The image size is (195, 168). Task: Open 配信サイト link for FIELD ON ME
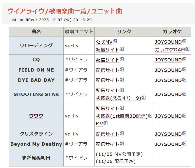coord(108,70)
